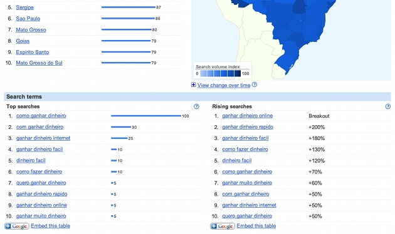Open top search 'quero ganhar dinheiro'
395x234 pixels.
coord(41,183)
